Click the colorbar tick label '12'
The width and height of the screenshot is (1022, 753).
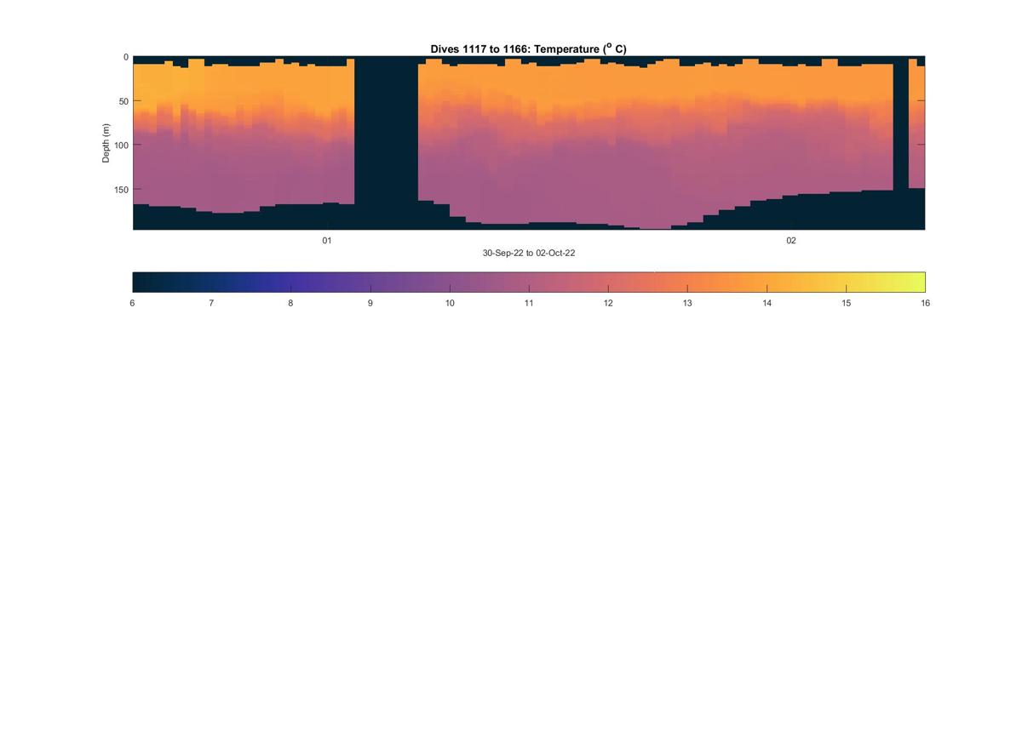608,303
